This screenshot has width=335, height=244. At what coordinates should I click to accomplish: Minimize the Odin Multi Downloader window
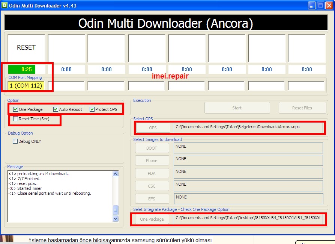coord(312,6)
